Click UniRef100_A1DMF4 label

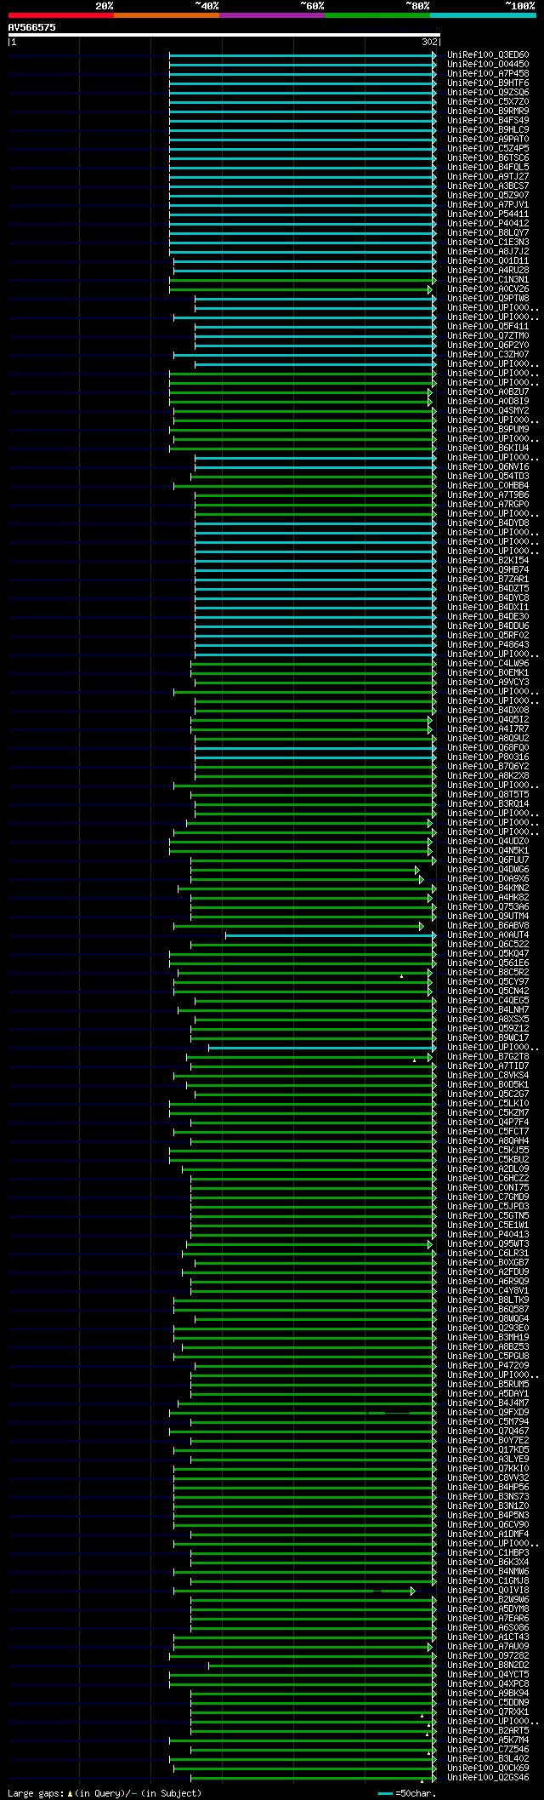point(488,1534)
